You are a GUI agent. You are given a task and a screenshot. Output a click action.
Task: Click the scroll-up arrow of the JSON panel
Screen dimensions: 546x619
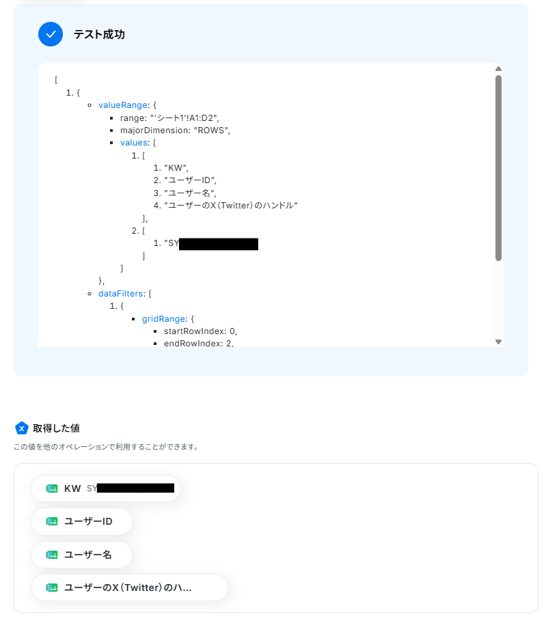[498, 69]
